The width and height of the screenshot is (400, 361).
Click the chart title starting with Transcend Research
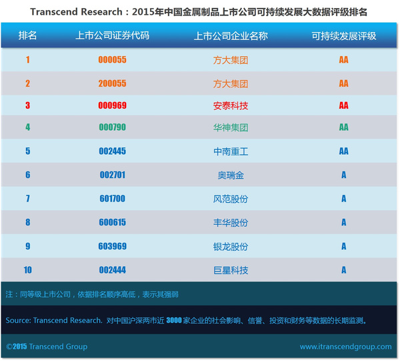(x=199, y=12)
